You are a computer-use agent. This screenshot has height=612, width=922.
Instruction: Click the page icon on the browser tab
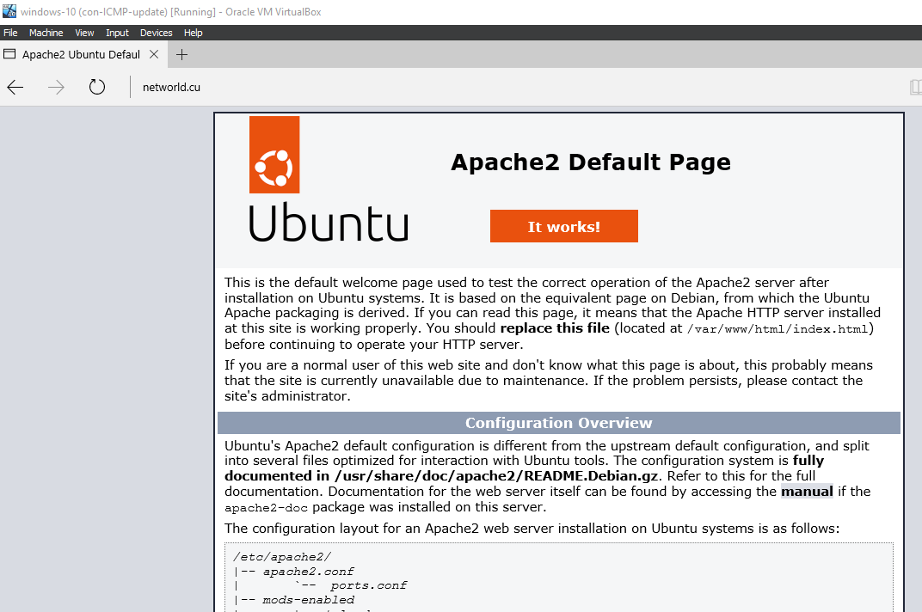coord(10,55)
